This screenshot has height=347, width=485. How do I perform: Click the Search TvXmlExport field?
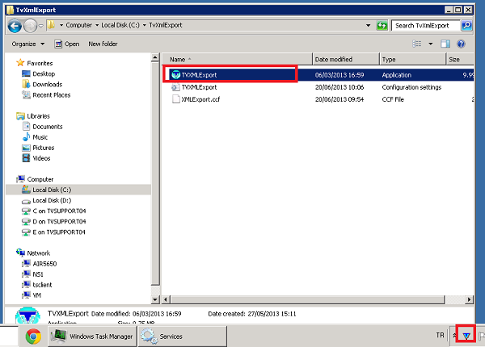pyautogui.click(x=424, y=26)
